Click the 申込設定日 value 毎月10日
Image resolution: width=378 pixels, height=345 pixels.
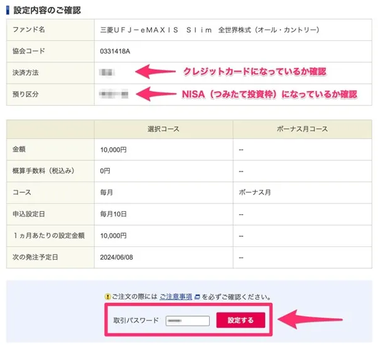[x=113, y=214]
